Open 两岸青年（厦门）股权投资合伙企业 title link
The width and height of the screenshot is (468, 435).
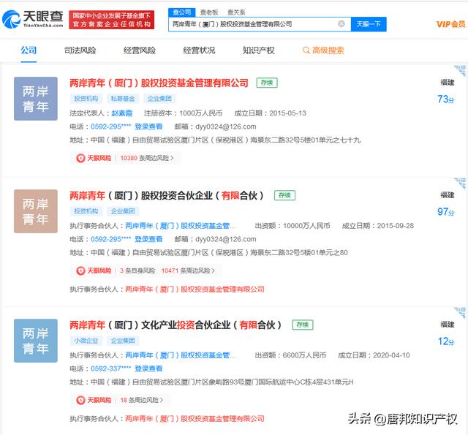click(x=166, y=195)
